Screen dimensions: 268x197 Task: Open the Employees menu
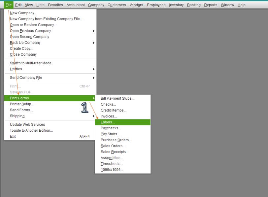point(156,5)
